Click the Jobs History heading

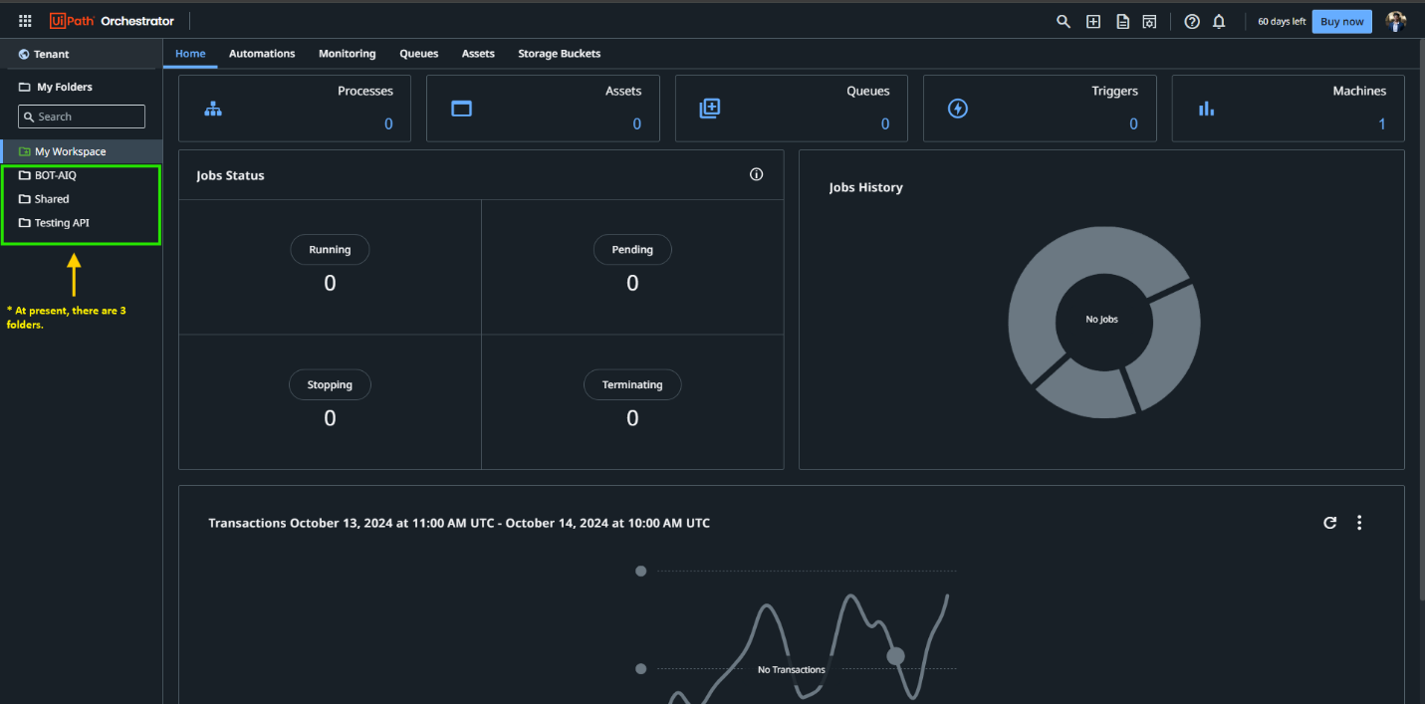[865, 187]
